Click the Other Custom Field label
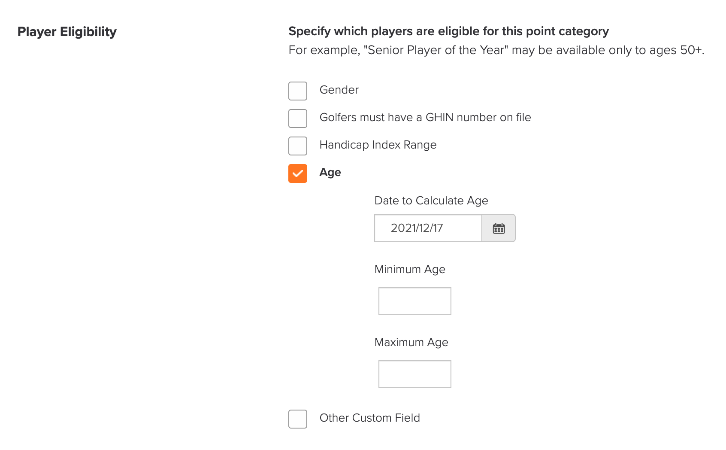The width and height of the screenshot is (726, 450). click(x=370, y=418)
